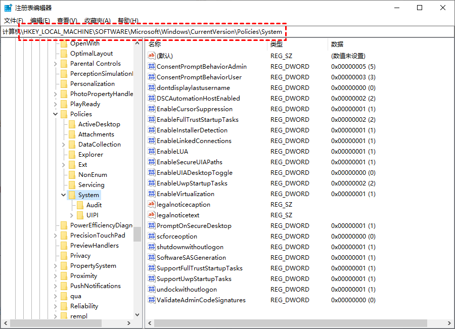Select the ConsentPromptBehaviorUser value
The height and width of the screenshot is (329, 455).
click(x=199, y=77)
